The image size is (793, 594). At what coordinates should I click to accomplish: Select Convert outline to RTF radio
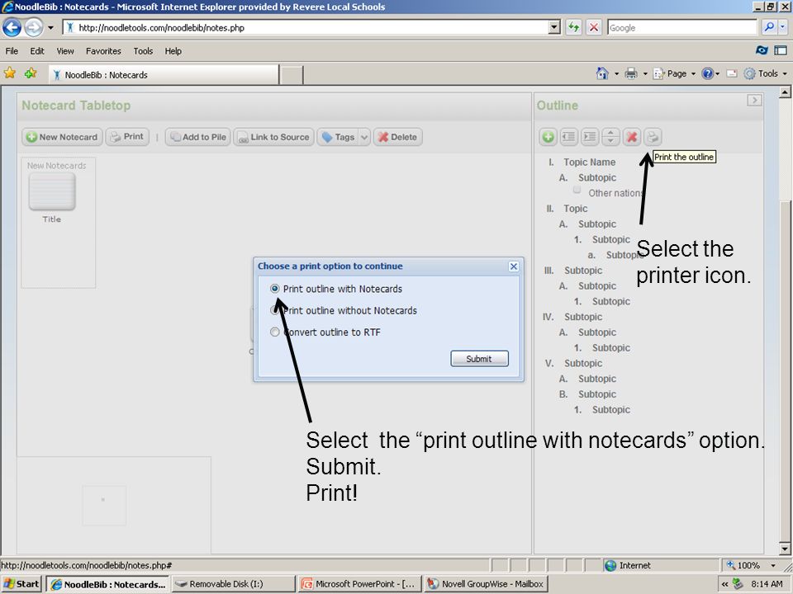click(274, 332)
